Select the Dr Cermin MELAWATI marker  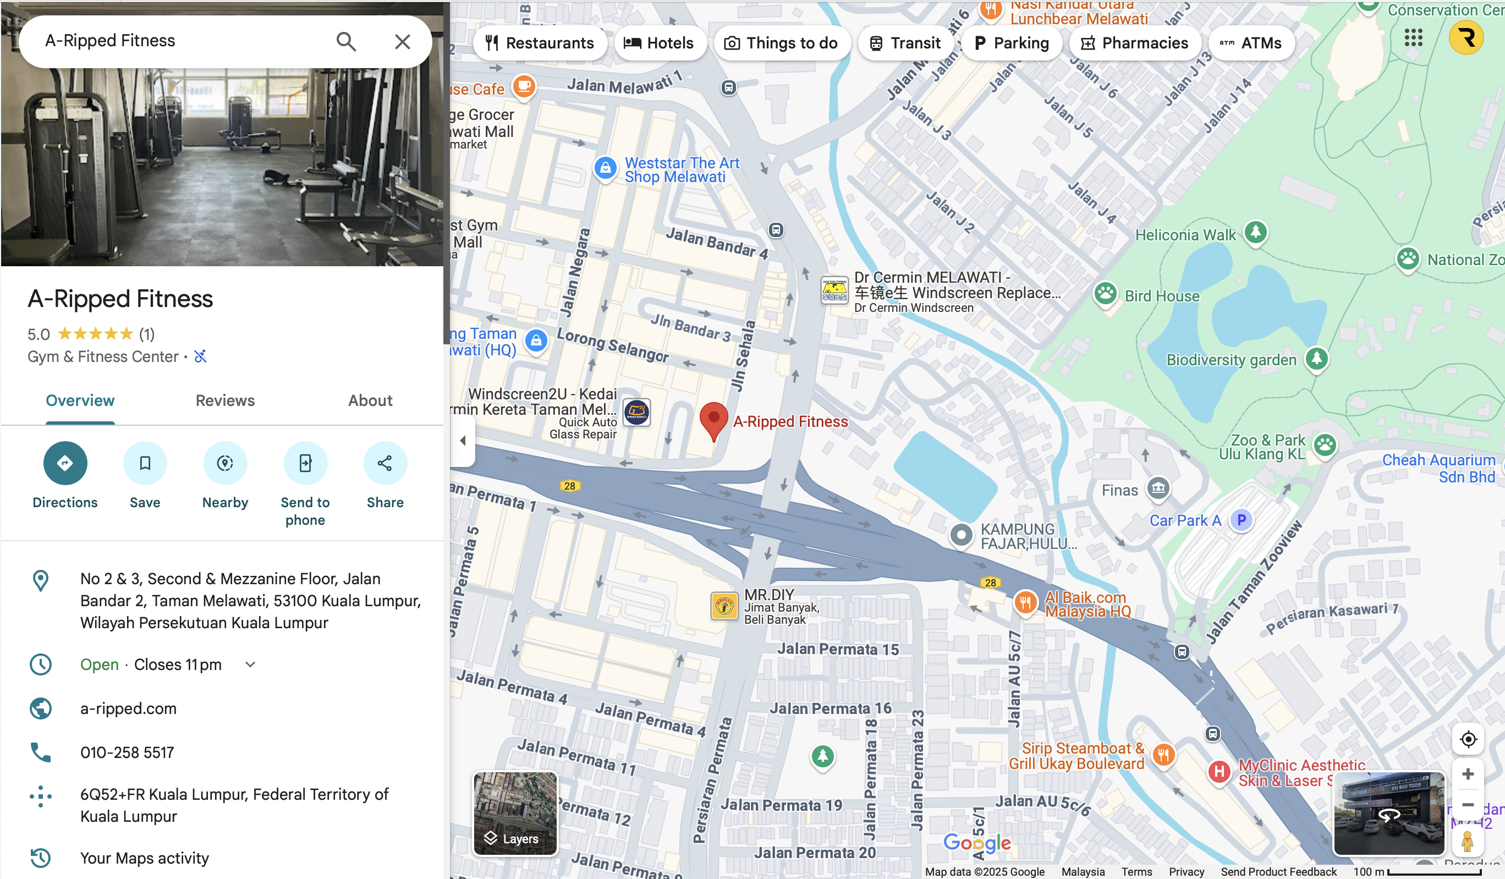[x=834, y=290]
